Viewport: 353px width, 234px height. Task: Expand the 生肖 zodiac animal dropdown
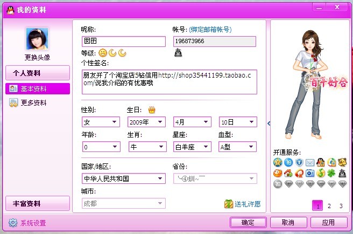147,147
